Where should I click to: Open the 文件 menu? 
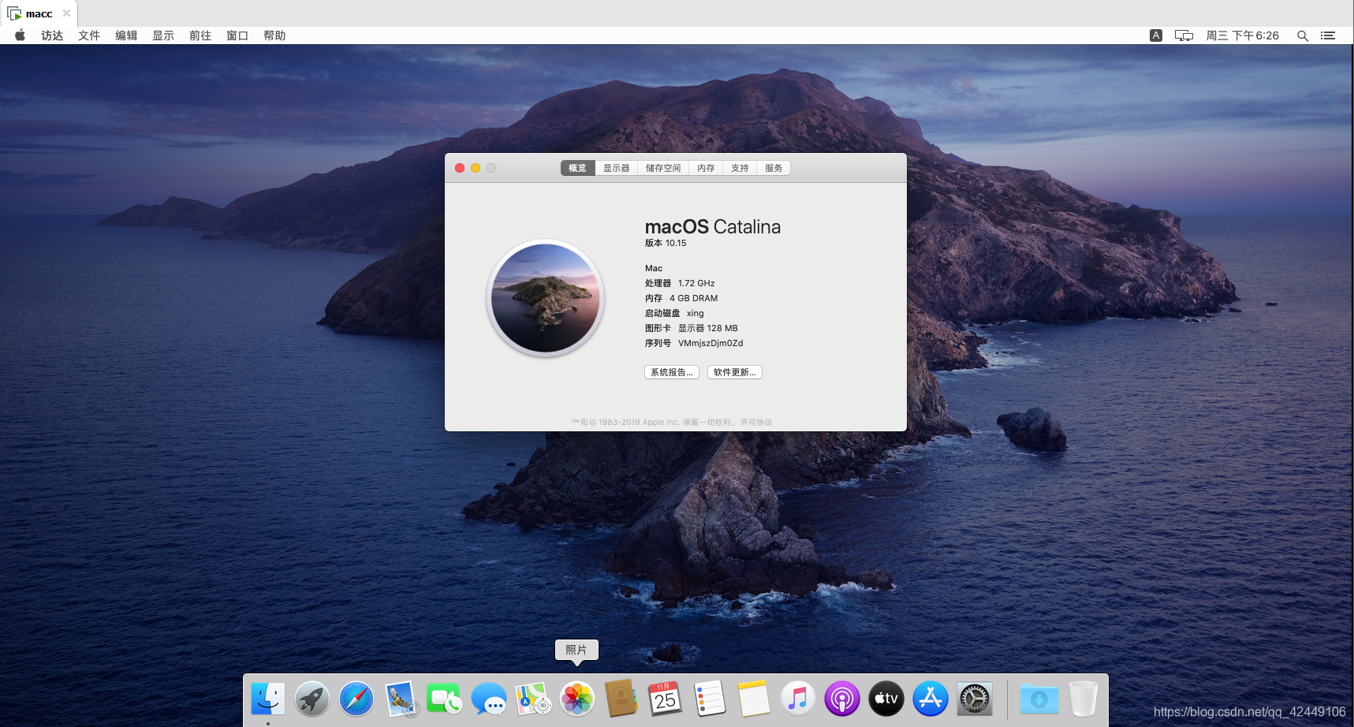click(x=89, y=35)
